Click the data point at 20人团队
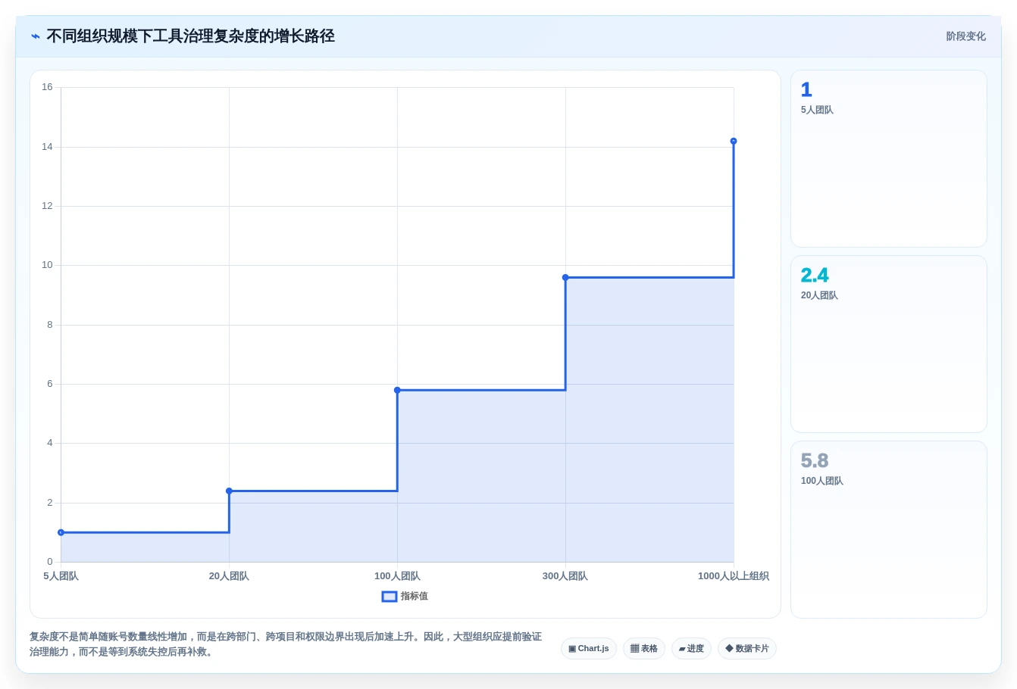This screenshot has width=1017, height=689. [x=229, y=491]
